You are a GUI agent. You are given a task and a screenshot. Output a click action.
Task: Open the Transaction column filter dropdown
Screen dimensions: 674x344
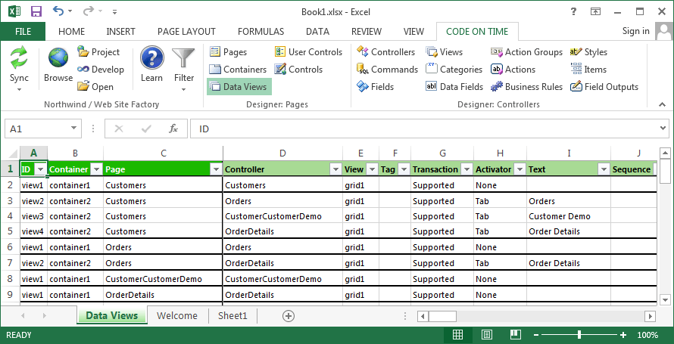[x=466, y=169]
